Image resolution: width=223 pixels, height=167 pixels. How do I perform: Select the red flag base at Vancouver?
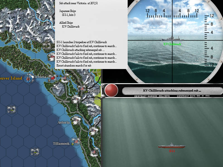[x=53, y=57]
